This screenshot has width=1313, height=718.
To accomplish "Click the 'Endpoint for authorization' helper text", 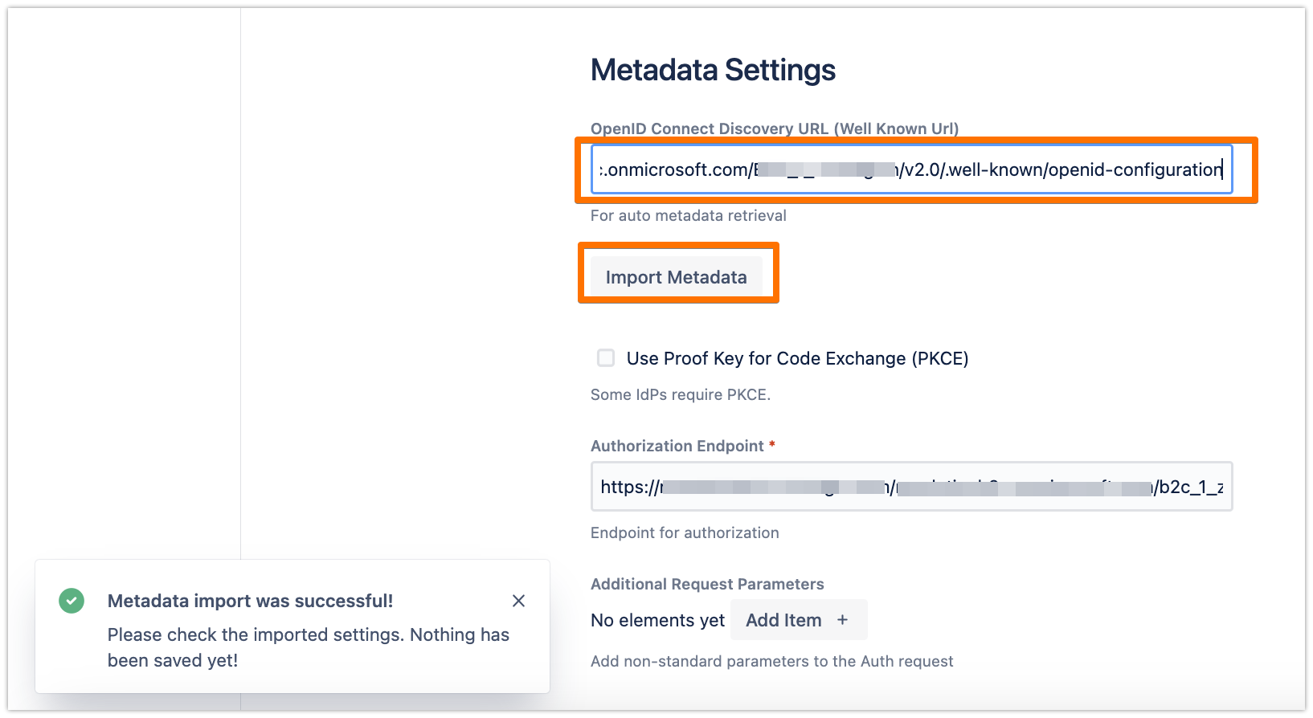I will [x=685, y=532].
